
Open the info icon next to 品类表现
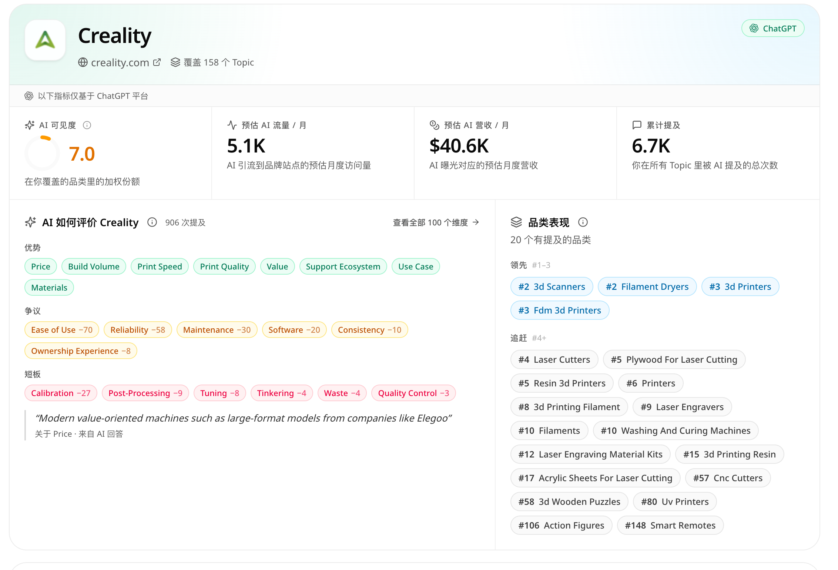[x=583, y=222]
